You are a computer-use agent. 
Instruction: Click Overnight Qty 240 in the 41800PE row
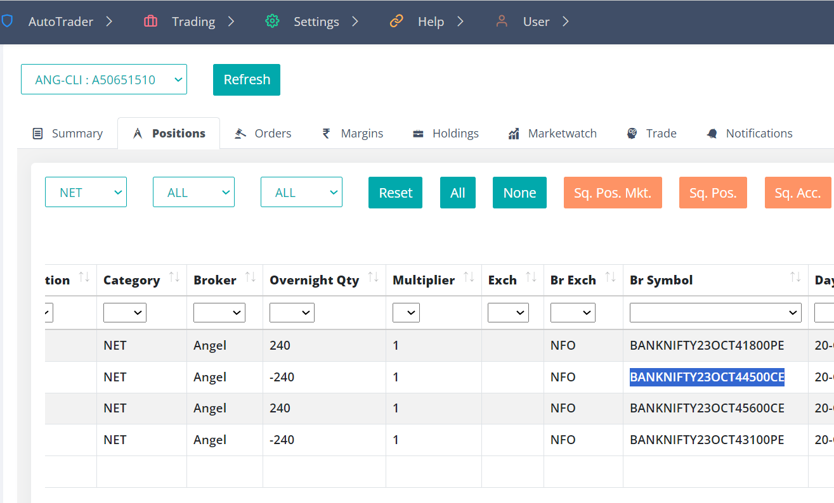[280, 346]
